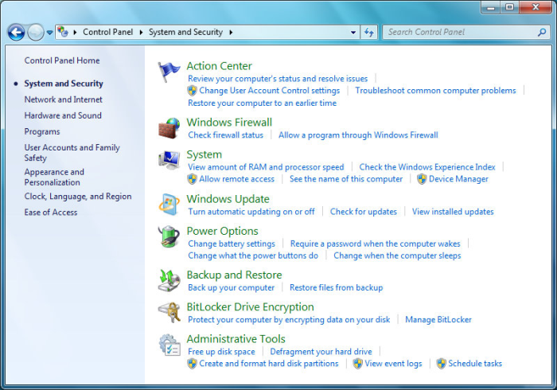Expand the arrow before Control Panel in the address bar

pyautogui.click(x=75, y=33)
